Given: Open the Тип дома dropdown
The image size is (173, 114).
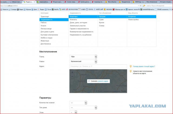Looking at the screenshot, I should click(83, 108).
